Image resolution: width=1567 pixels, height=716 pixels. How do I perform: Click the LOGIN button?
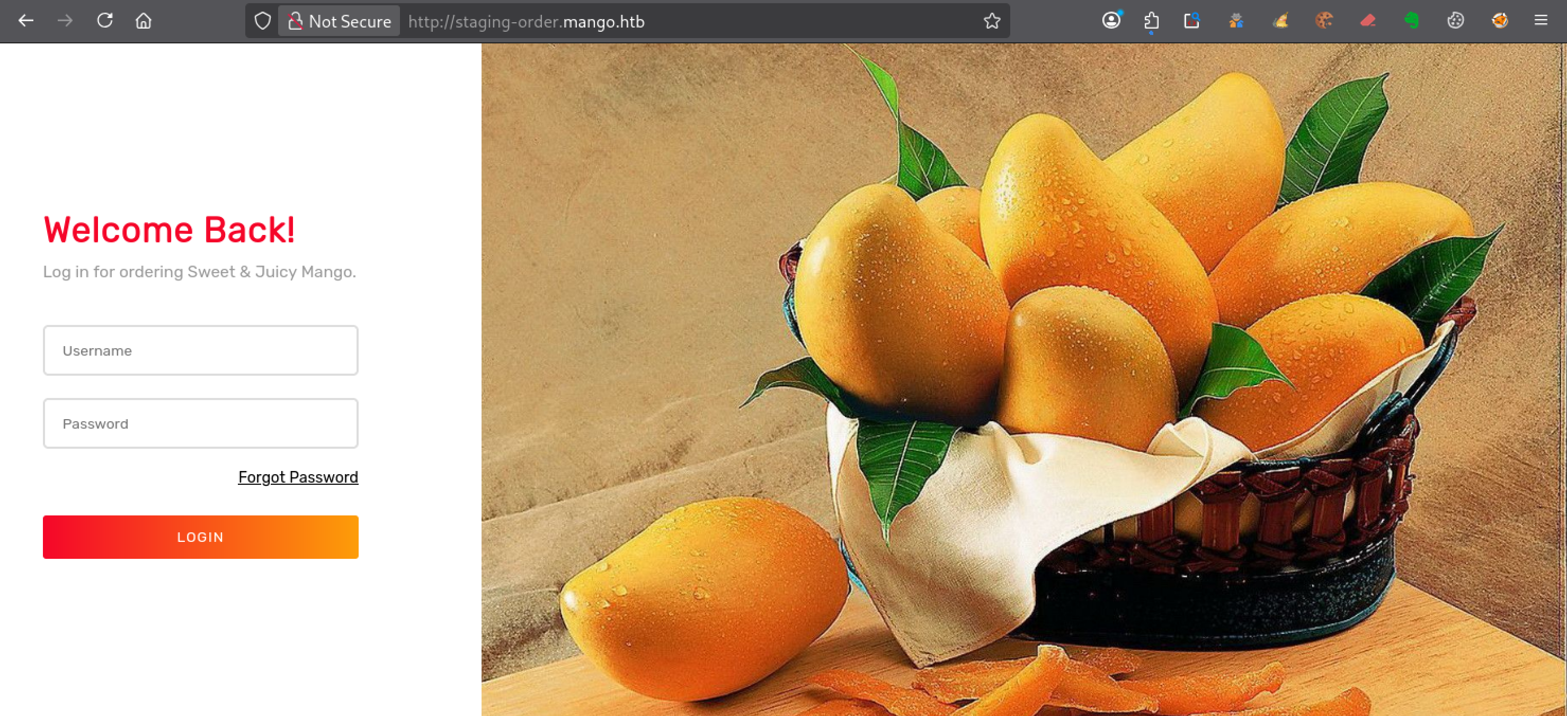[x=201, y=537]
